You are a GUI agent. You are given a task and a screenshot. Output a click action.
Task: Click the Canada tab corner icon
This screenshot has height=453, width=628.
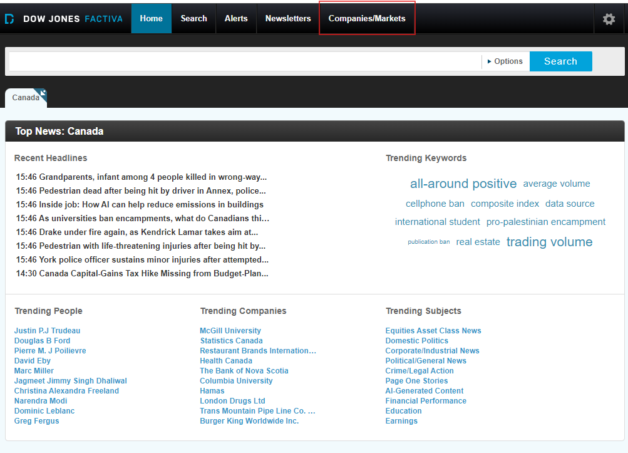[43, 93]
